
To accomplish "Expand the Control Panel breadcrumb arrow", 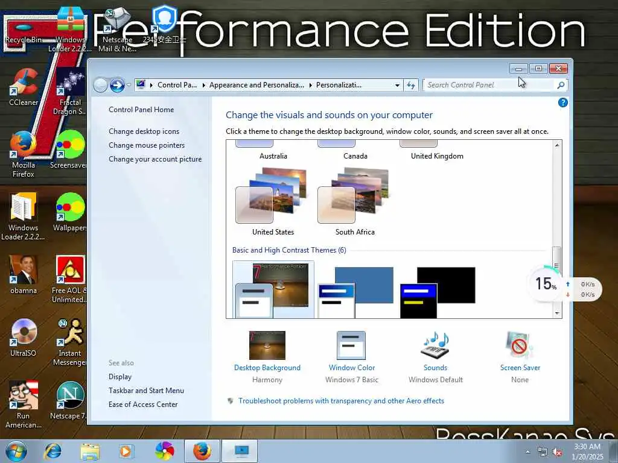I will pyautogui.click(x=204, y=85).
